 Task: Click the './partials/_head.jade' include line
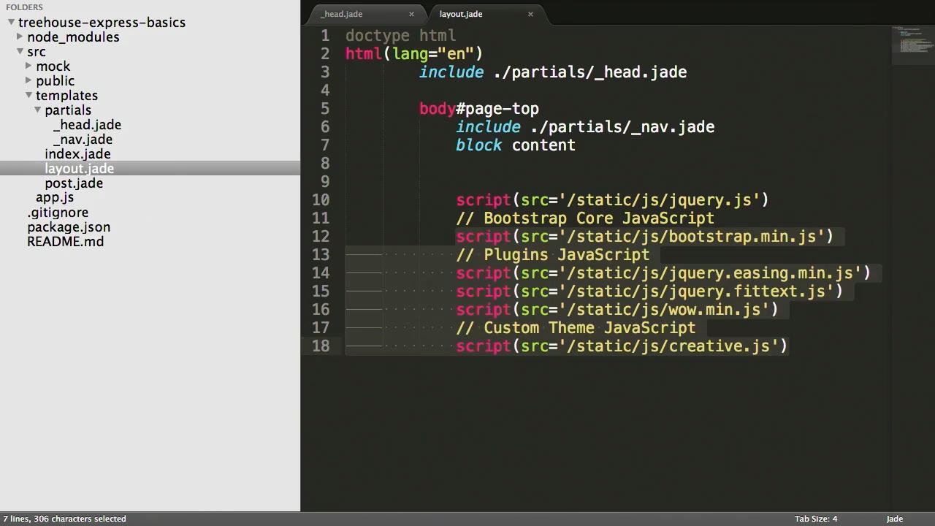[553, 72]
